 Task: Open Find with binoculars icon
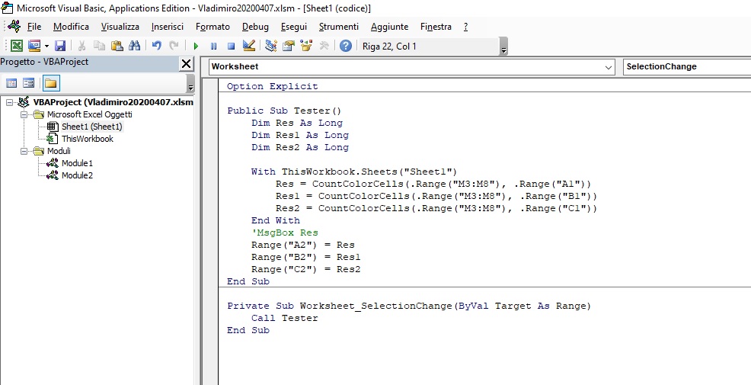point(135,46)
